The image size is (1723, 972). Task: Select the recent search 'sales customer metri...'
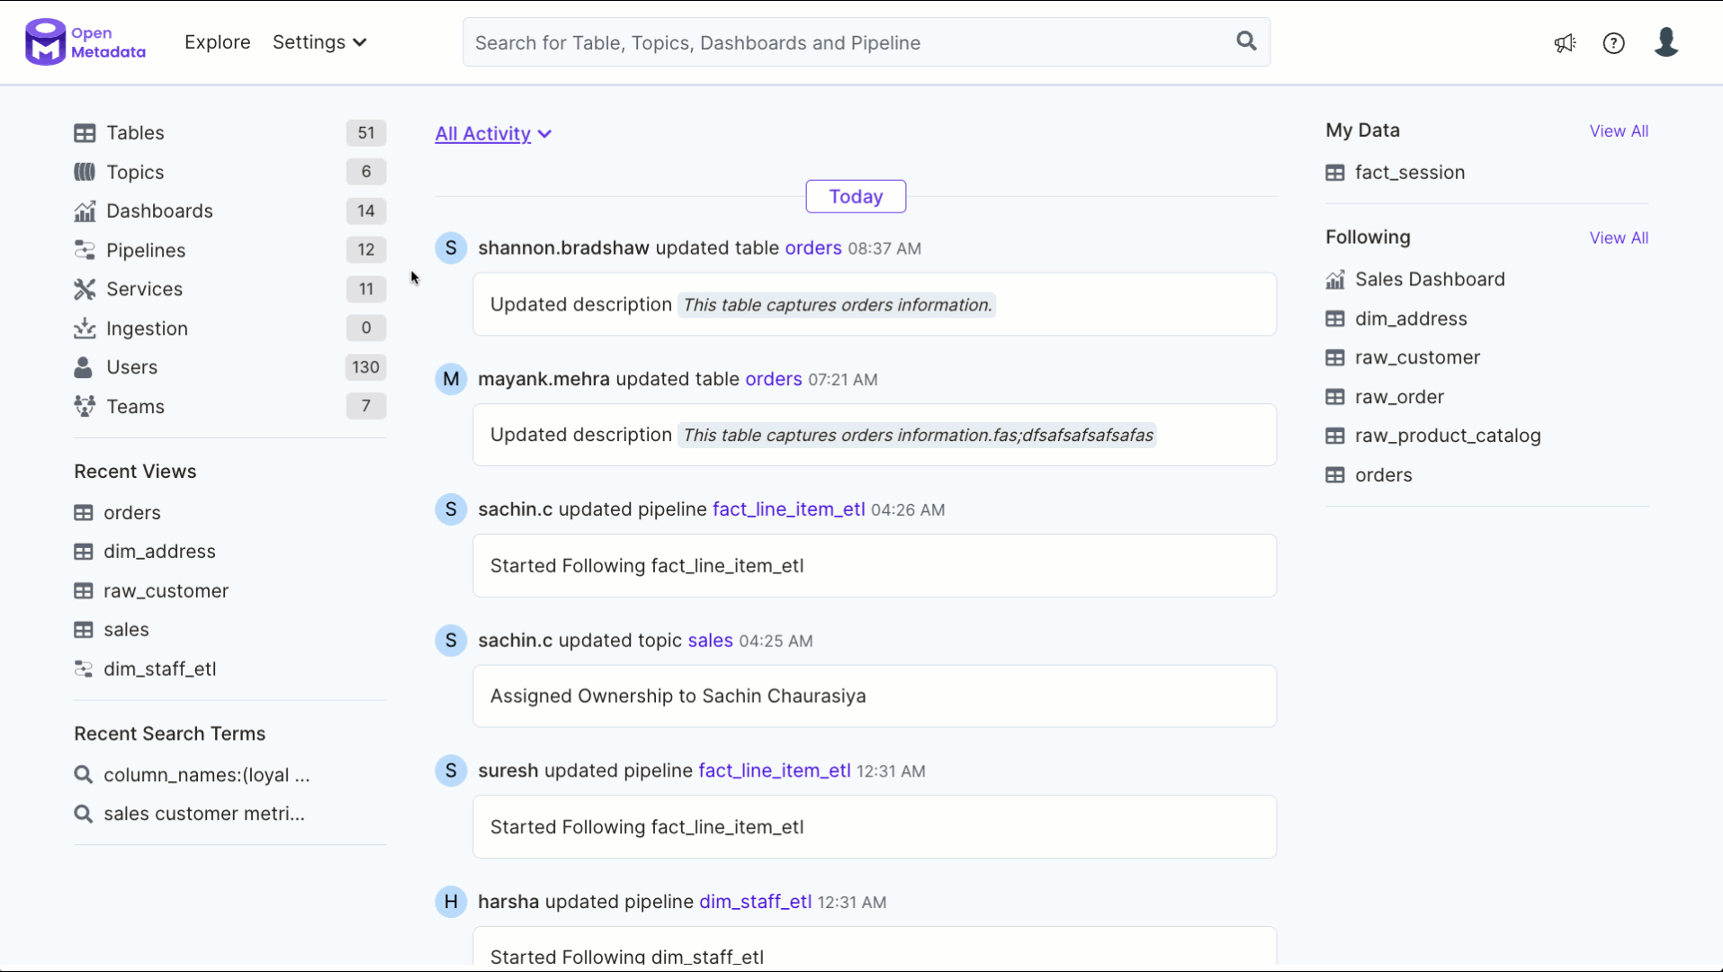pyautogui.click(x=203, y=814)
